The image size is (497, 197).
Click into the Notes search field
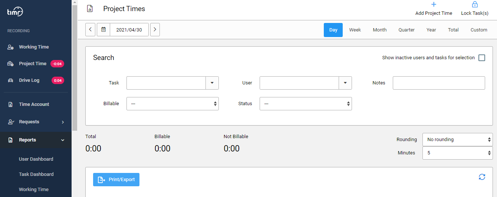[439, 83]
